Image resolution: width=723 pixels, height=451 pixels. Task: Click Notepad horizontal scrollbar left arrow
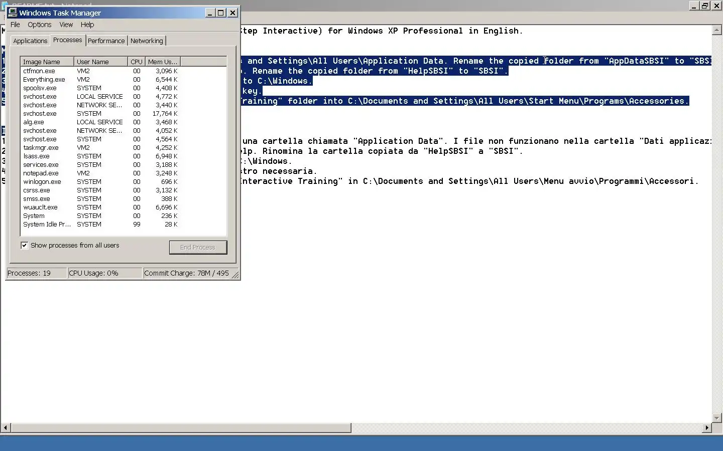(6, 428)
